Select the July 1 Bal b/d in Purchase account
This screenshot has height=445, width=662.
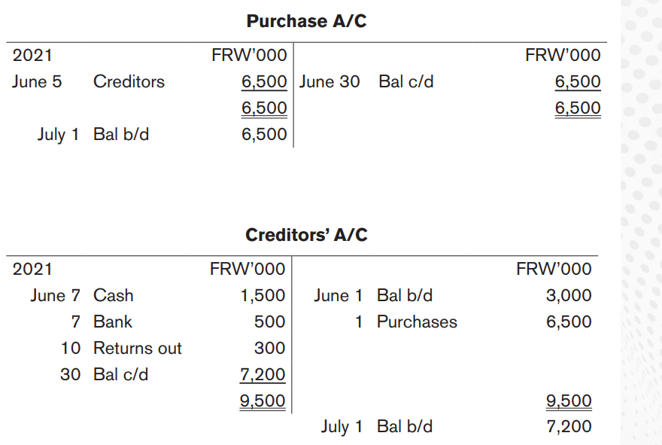click(162, 134)
